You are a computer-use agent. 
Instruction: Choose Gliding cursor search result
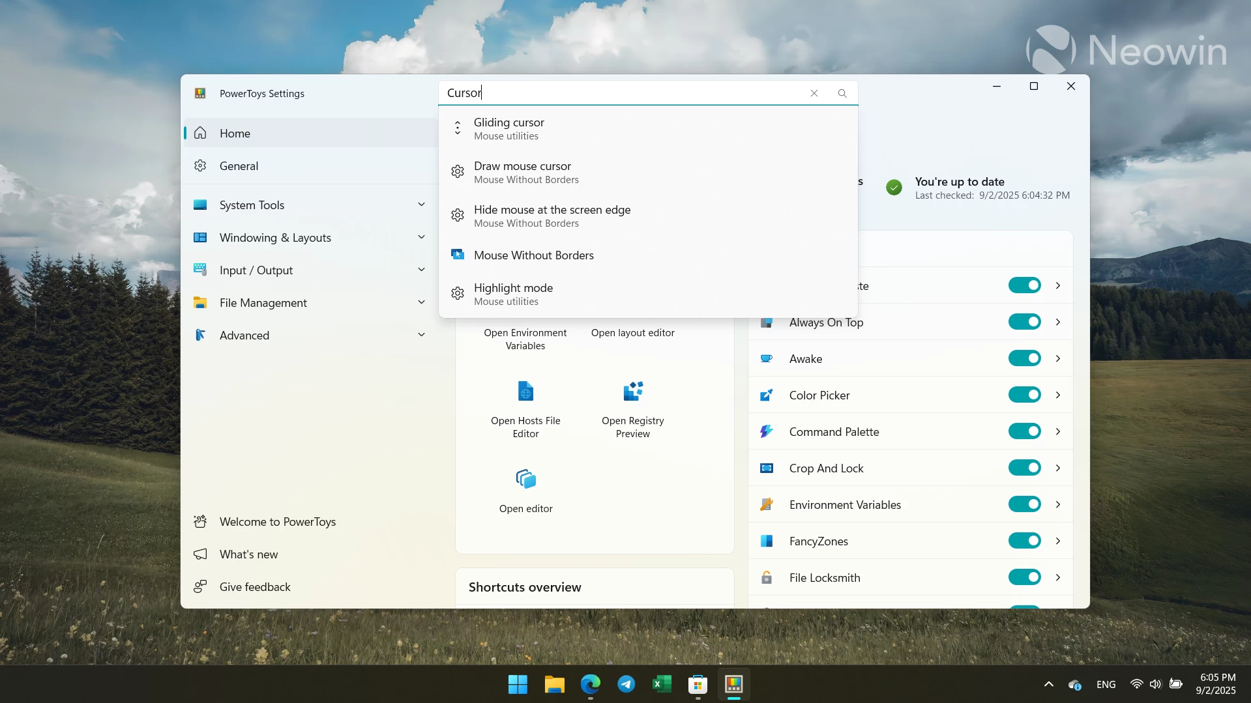coord(508,128)
